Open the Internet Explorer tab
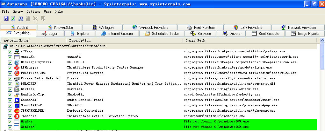The width and height of the screenshot is (325, 131). coord(117,33)
